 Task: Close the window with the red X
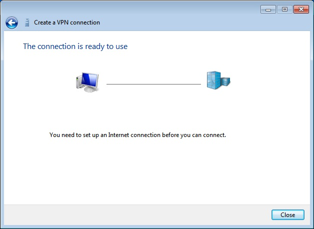coord(301,9)
